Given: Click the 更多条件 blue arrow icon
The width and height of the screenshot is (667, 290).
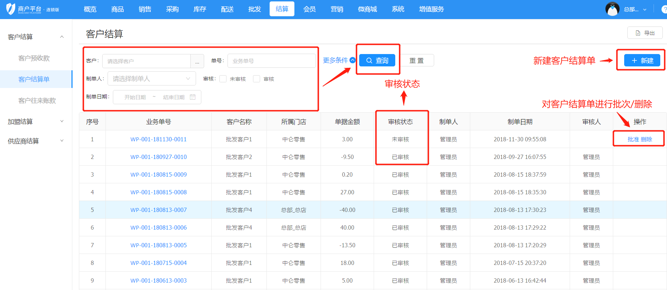Looking at the screenshot, I should point(352,60).
